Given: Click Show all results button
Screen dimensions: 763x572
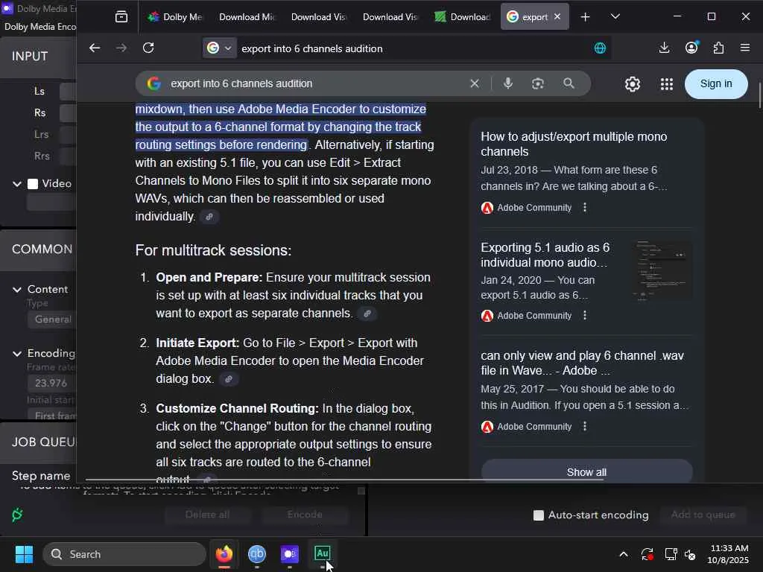Looking at the screenshot, I should point(586,471).
